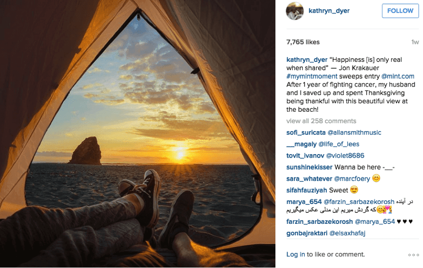This screenshot has height=268, width=423.
Task: Open sunshinekisser's profile
Action: pyautogui.click(x=309, y=167)
